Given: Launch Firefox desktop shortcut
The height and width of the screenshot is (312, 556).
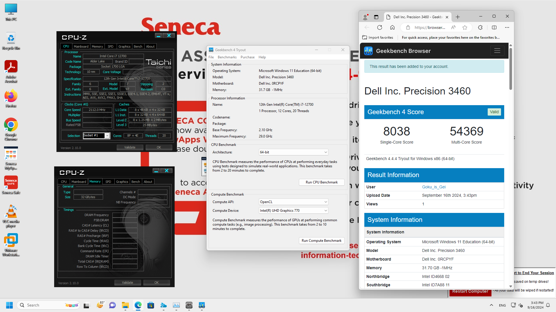Looking at the screenshot, I should pyautogui.click(x=11, y=99).
